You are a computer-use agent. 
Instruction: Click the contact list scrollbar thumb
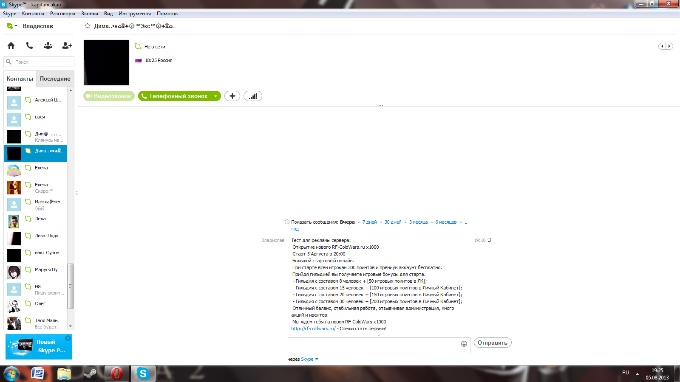coord(71,286)
